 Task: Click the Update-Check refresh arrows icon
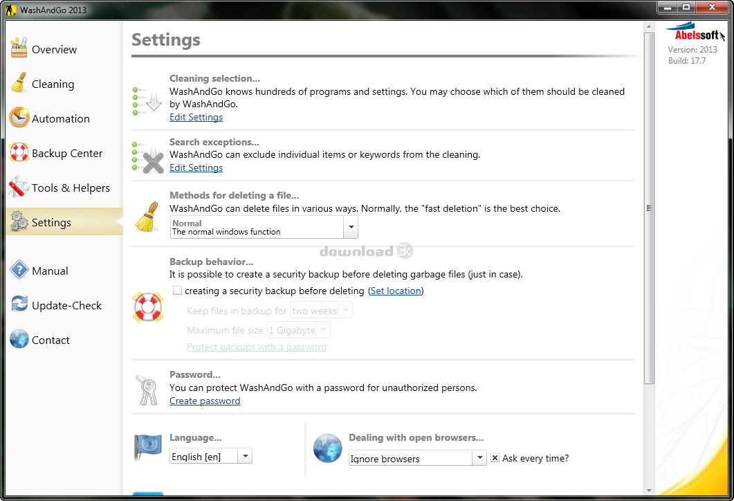click(19, 304)
